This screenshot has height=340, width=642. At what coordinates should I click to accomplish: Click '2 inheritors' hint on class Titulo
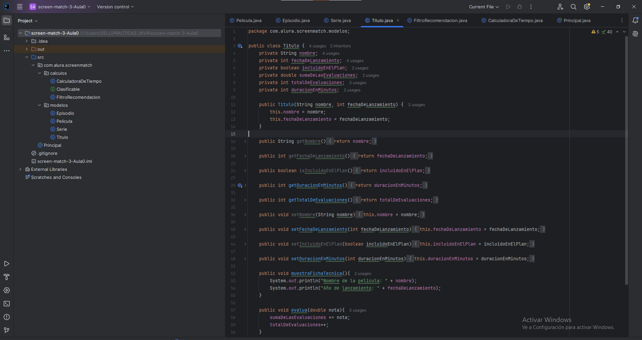(340, 46)
